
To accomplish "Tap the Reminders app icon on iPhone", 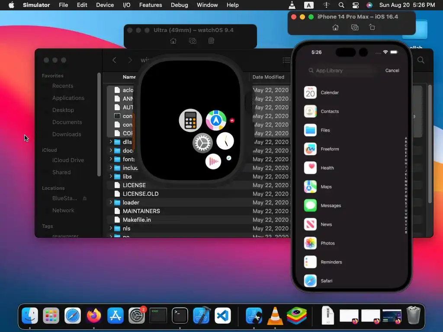I will coord(310,262).
